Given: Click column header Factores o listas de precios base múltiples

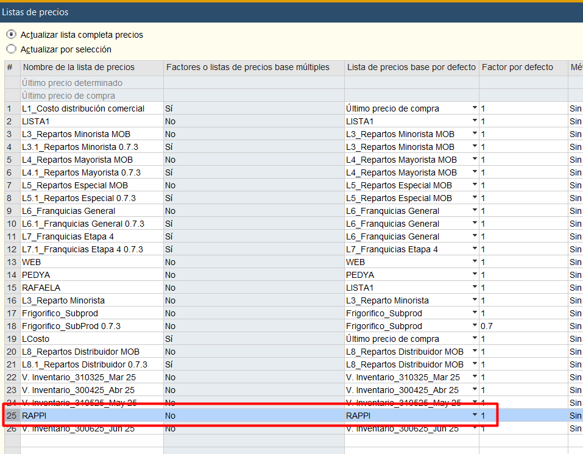Looking at the screenshot, I should pos(254,67).
